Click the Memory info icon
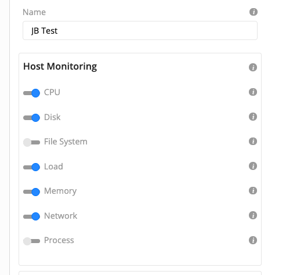This screenshot has width=304, height=275. click(x=253, y=191)
